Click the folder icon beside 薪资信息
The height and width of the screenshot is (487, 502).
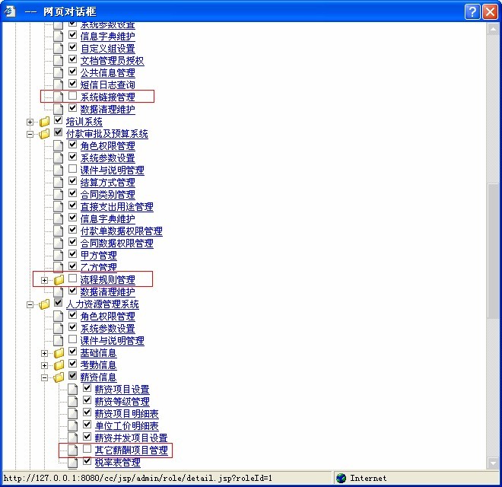59,377
